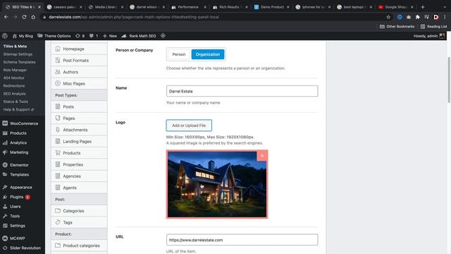Open the Landing Pages settings tab

click(79, 141)
